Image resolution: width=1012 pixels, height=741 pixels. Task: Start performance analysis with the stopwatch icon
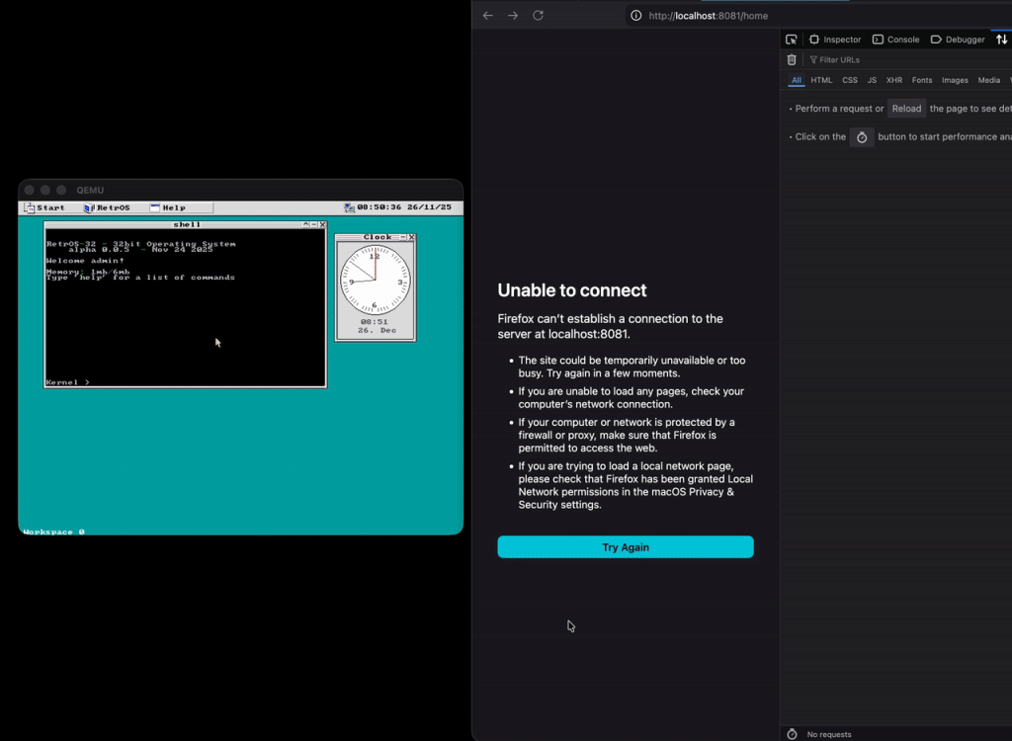coord(861,136)
